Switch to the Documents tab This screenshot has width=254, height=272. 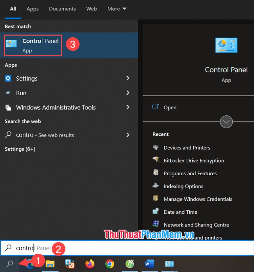pyautogui.click(x=62, y=9)
